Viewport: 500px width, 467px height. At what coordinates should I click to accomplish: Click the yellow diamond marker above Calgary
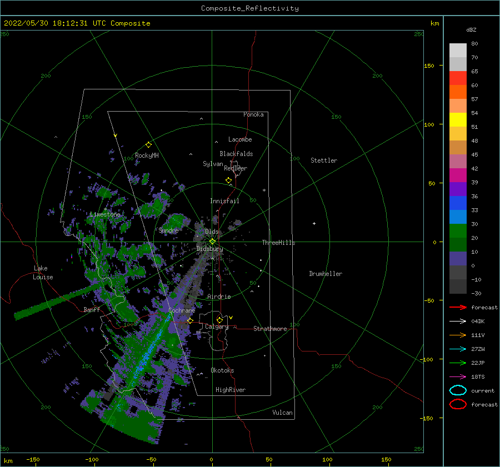tap(219, 320)
